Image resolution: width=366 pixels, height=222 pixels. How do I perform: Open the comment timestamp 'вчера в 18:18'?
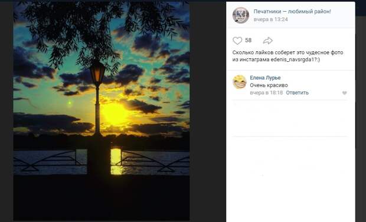click(x=266, y=92)
